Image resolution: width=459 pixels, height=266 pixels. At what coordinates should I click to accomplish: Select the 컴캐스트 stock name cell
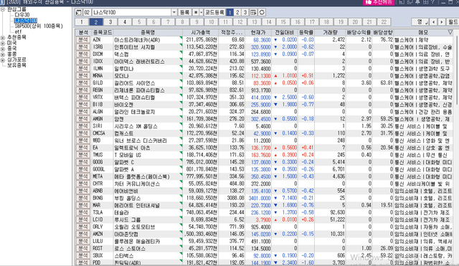pos(148,133)
